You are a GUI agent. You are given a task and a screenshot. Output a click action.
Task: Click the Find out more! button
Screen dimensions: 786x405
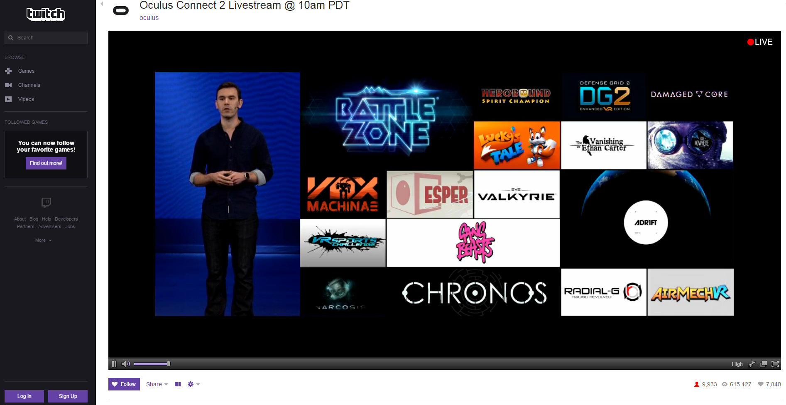click(46, 163)
